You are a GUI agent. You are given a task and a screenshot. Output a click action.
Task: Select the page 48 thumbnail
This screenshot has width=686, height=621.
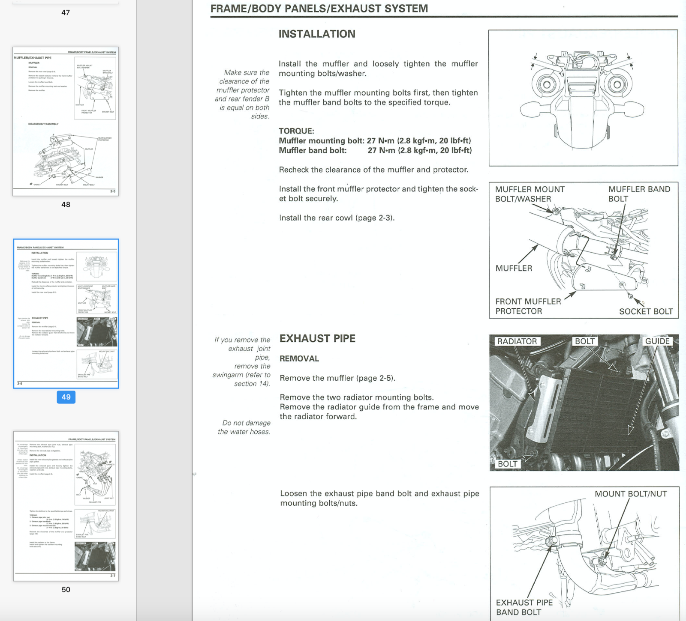(66, 121)
